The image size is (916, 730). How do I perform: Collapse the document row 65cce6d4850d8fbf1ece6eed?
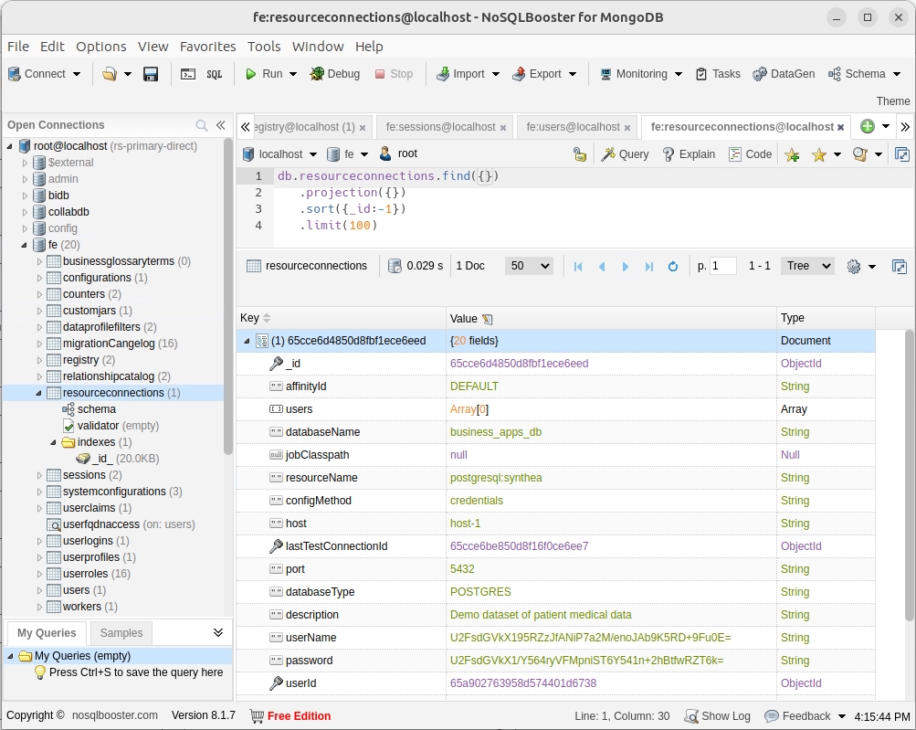tap(247, 341)
